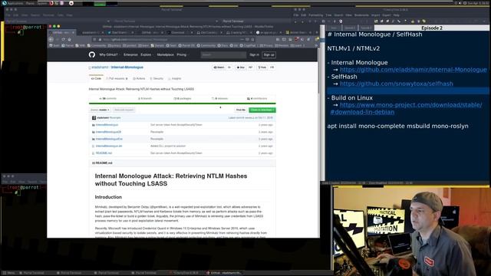Click 'apt install mono-complete msbuild mono-roslyn' text
This screenshot has height=276, width=491.
point(397,126)
